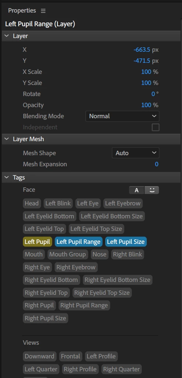Adjust the Opacity 100 value
The width and height of the screenshot is (182, 378).
pos(146,105)
